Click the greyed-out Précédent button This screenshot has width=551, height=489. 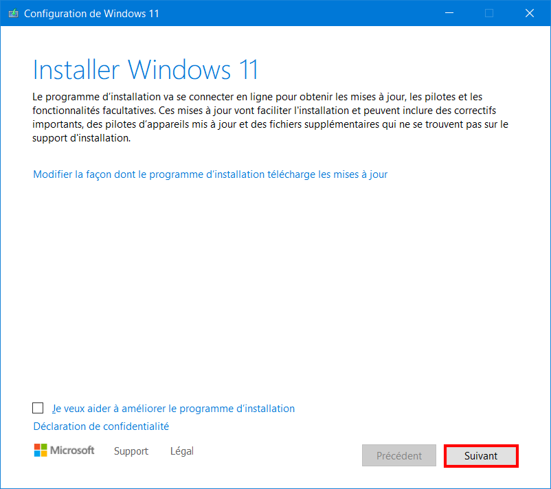399,455
